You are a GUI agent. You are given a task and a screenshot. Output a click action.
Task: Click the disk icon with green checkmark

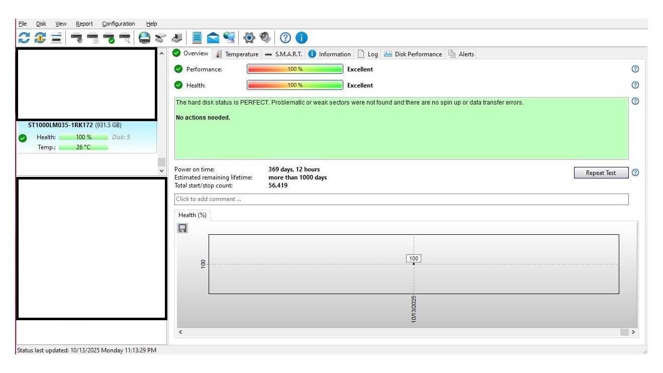[x=109, y=38]
